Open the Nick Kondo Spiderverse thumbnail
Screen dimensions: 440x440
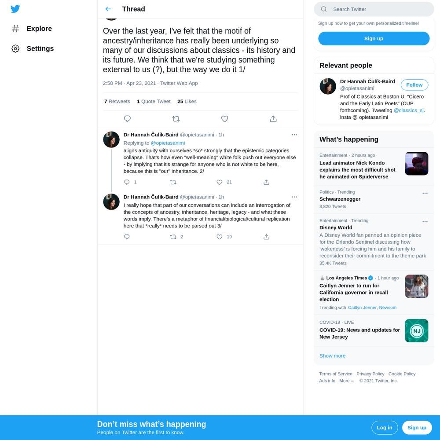(416, 164)
